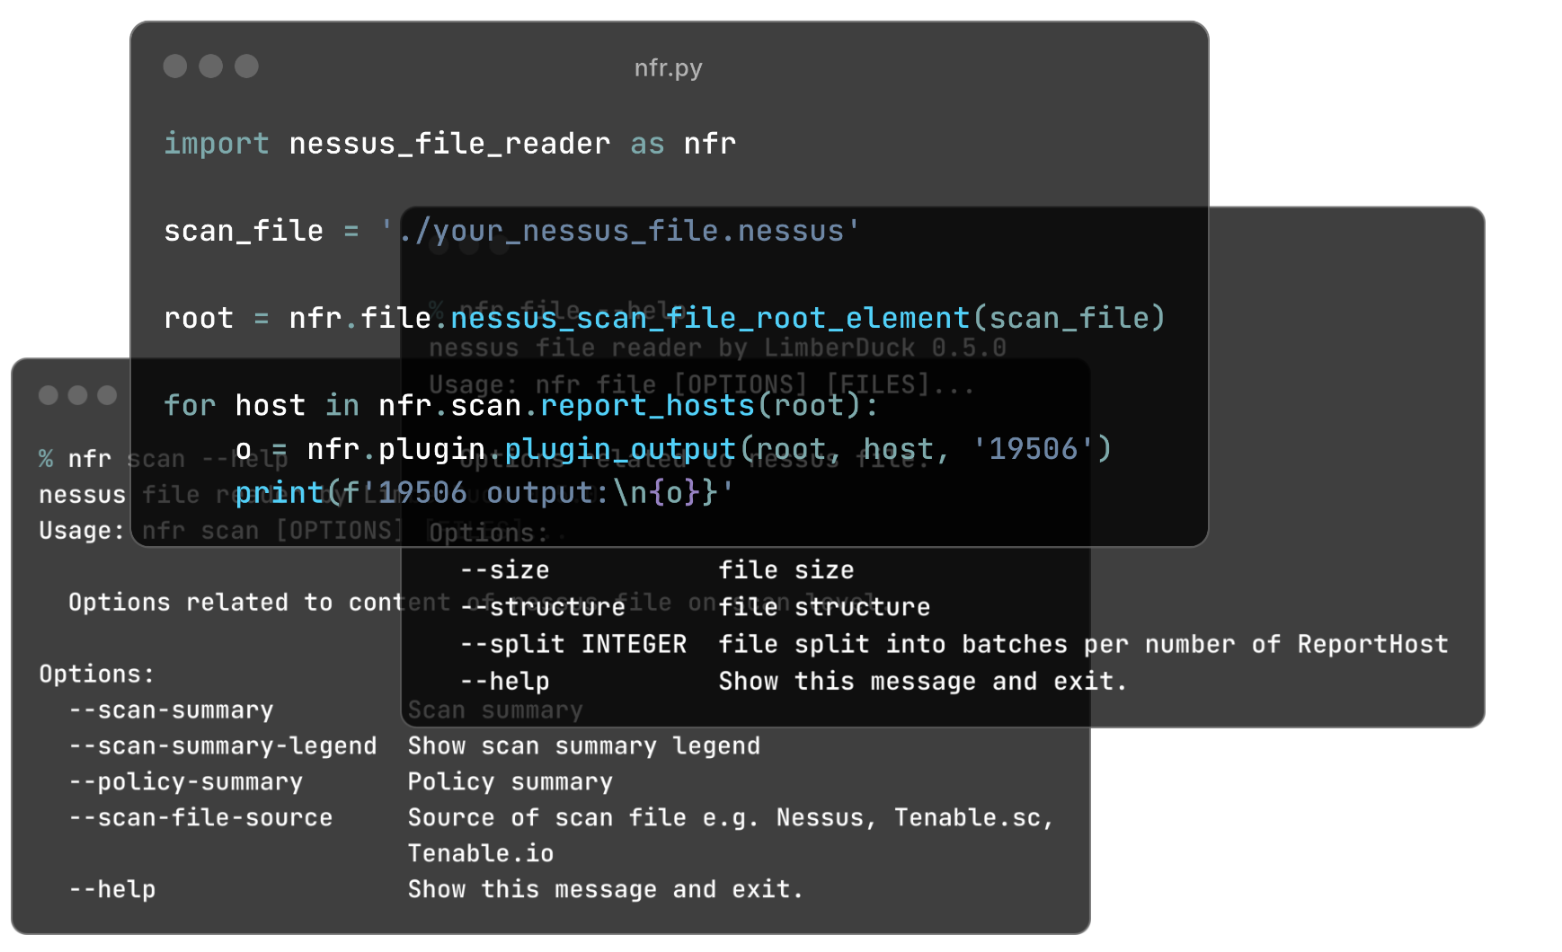The image size is (1562, 952).
Task: Click the --scan-summary-legend option
Action: [x=223, y=746]
